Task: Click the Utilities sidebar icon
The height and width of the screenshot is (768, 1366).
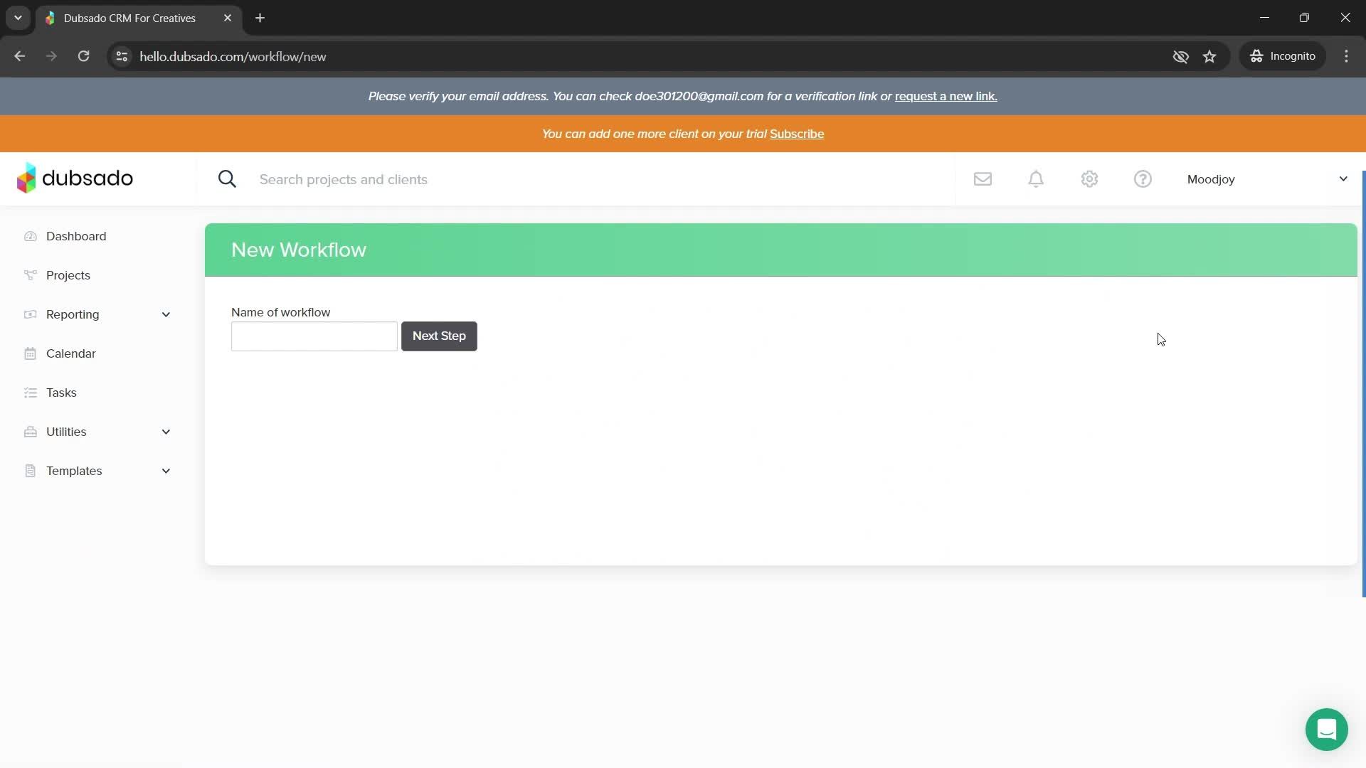Action: tap(30, 432)
